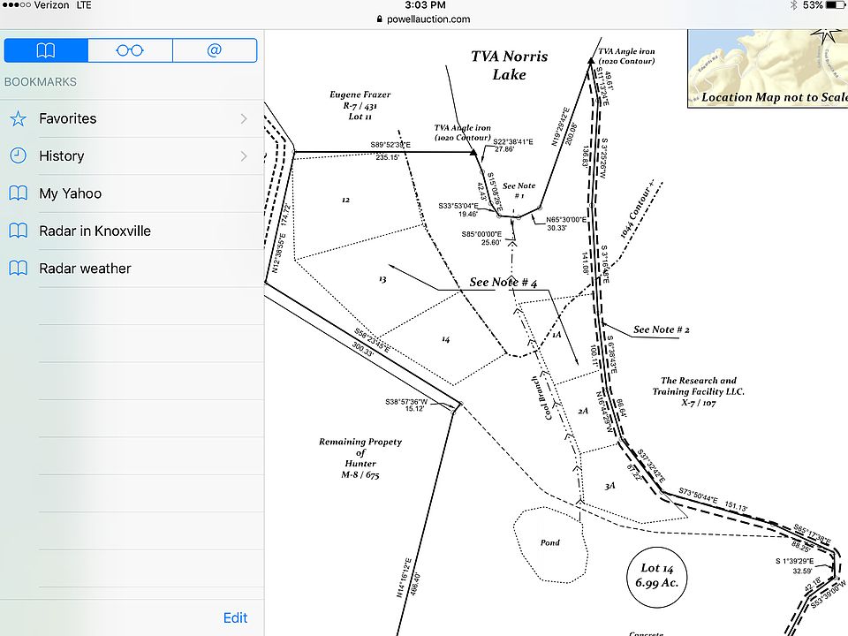The width and height of the screenshot is (848, 636).
Task: Tap the battery icon in status bar
Action: [x=836, y=5]
